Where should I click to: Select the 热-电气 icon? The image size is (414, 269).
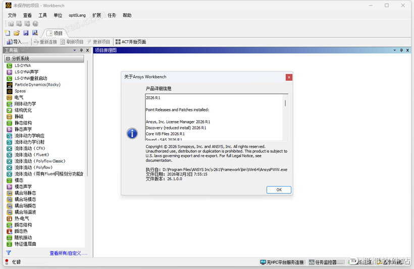(9, 219)
